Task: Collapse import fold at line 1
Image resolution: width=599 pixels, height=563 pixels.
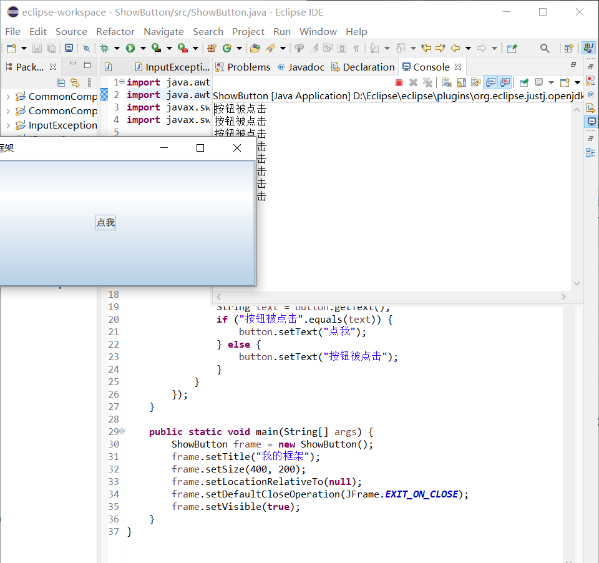Action: click(x=122, y=81)
